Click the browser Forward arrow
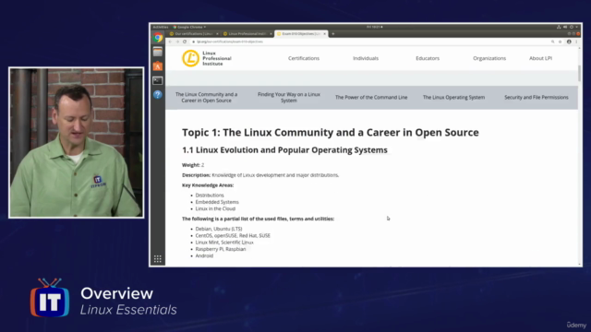The image size is (591, 332). [x=177, y=41]
